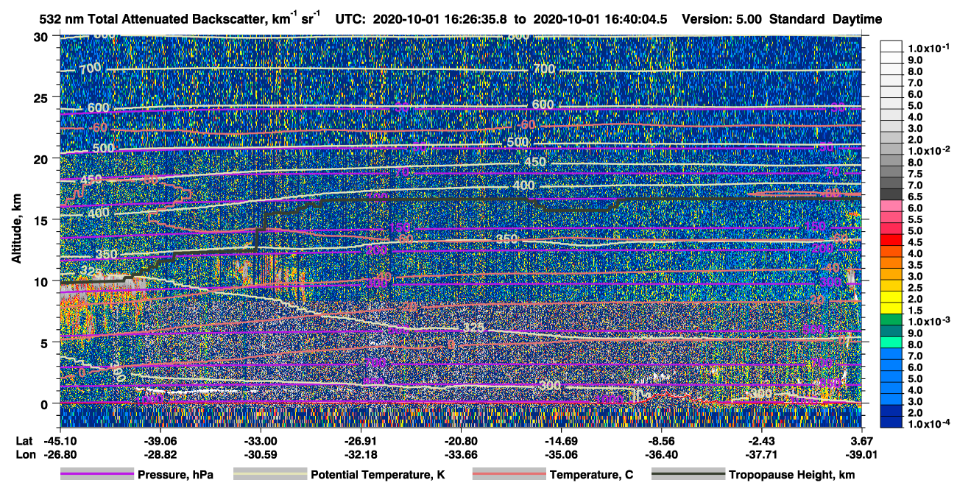Click the Pressure, hPa legend swatch
This screenshot has width=957, height=491.
coord(97,475)
